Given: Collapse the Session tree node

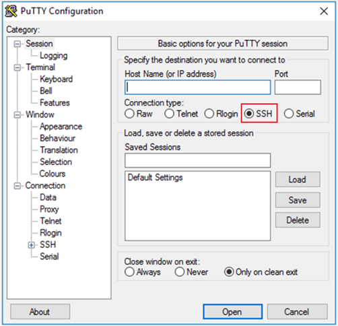Looking at the screenshot, I should [18, 44].
